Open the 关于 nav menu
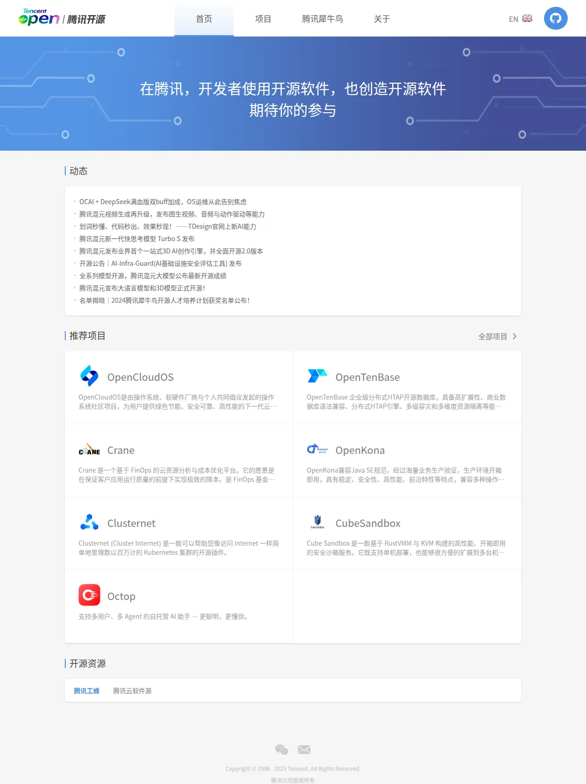Viewport: 586px width, 784px height. click(382, 19)
